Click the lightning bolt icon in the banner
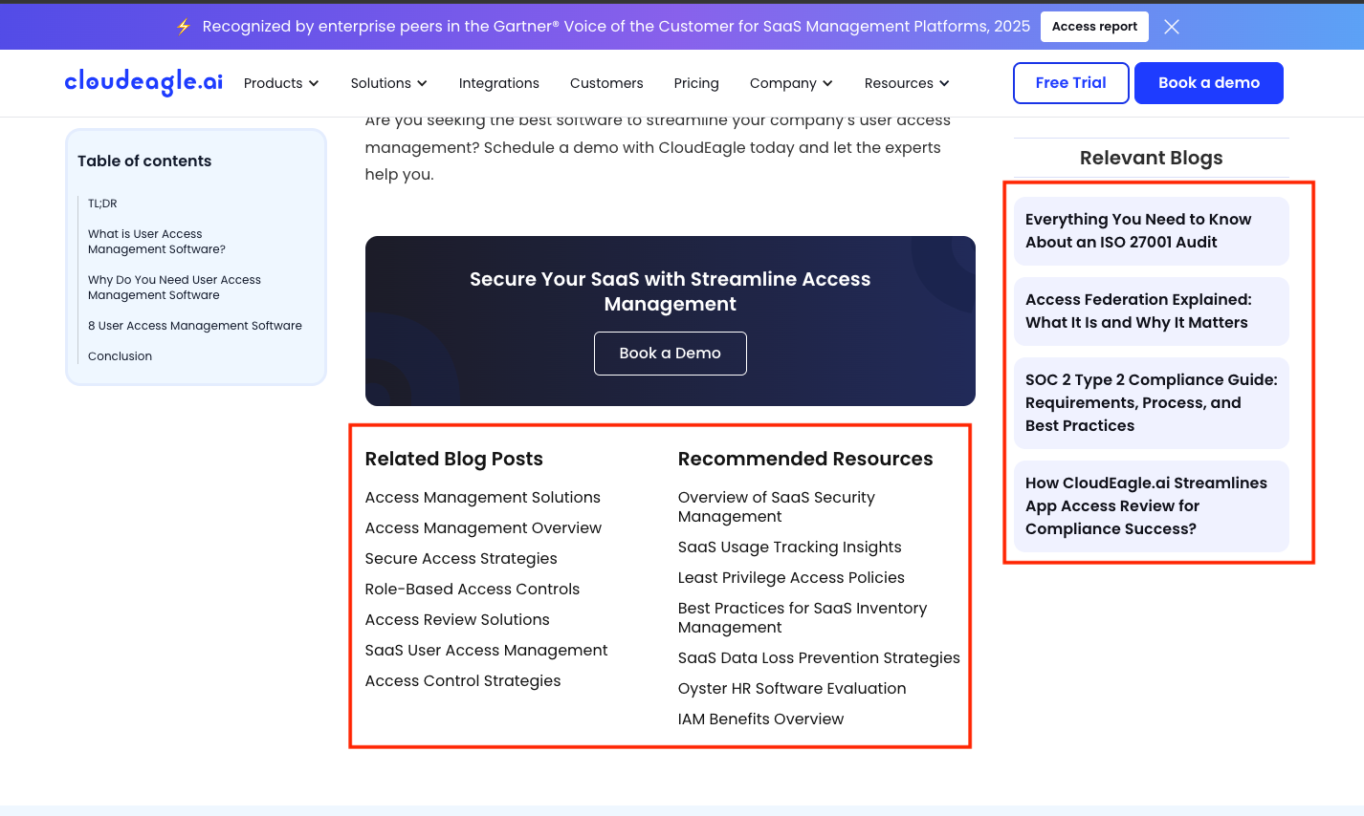1364x816 pixels. 183,26
